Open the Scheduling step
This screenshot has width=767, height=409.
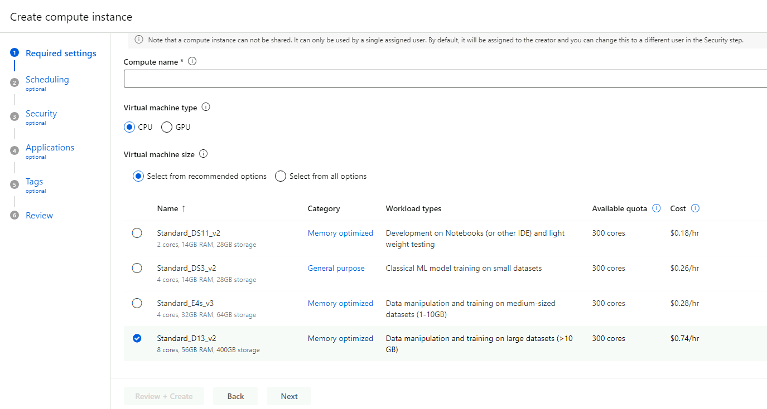coord(47,80)
